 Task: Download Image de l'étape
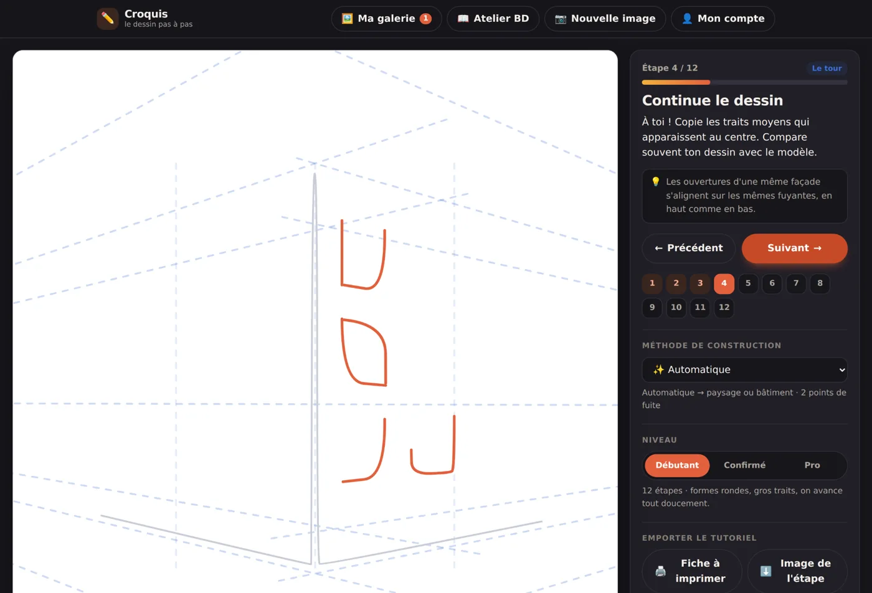pos(797,571)
